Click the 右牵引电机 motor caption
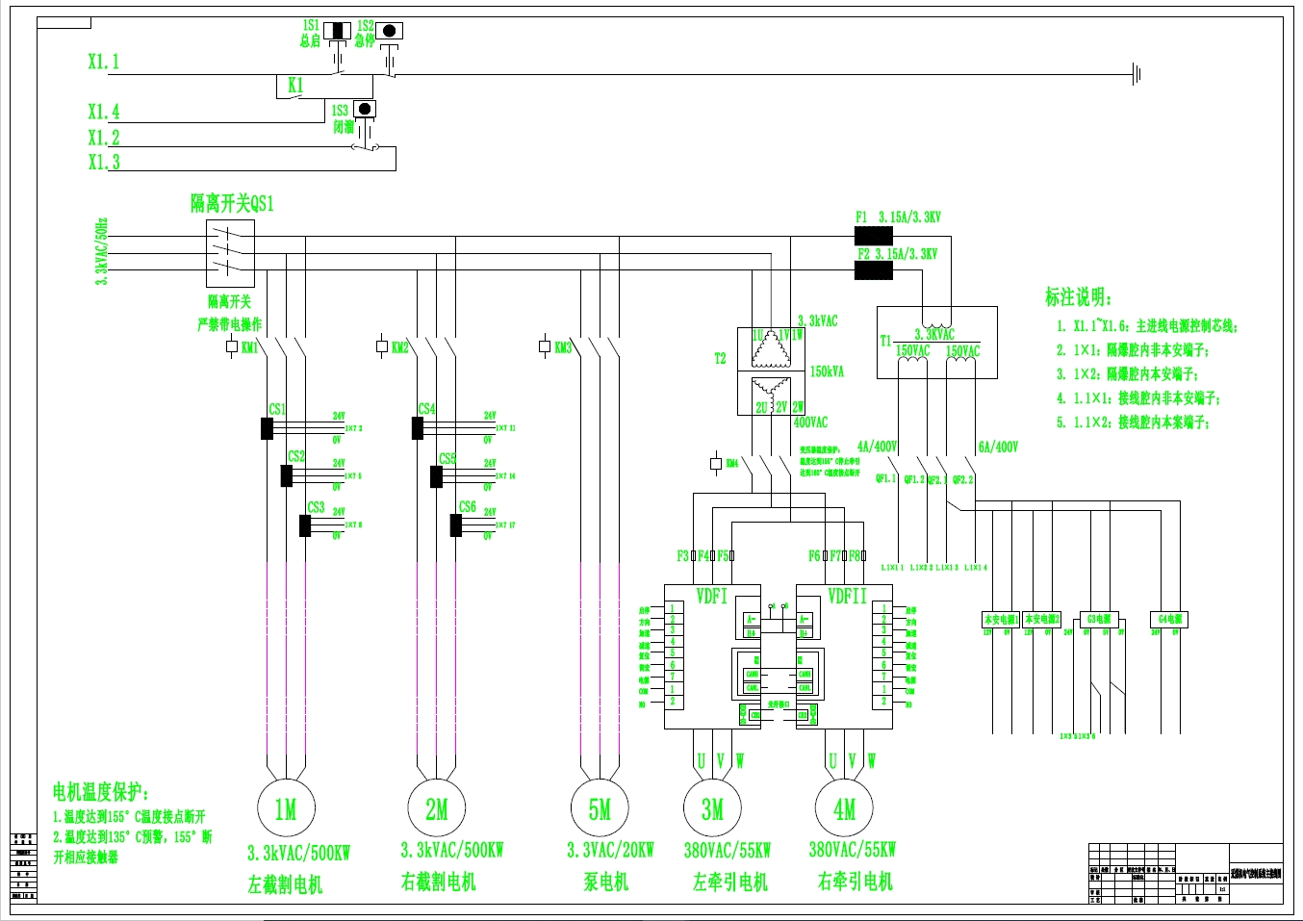Image resolution: width=1303 pixels, height=921 pixels. click(x=855, y=882)
